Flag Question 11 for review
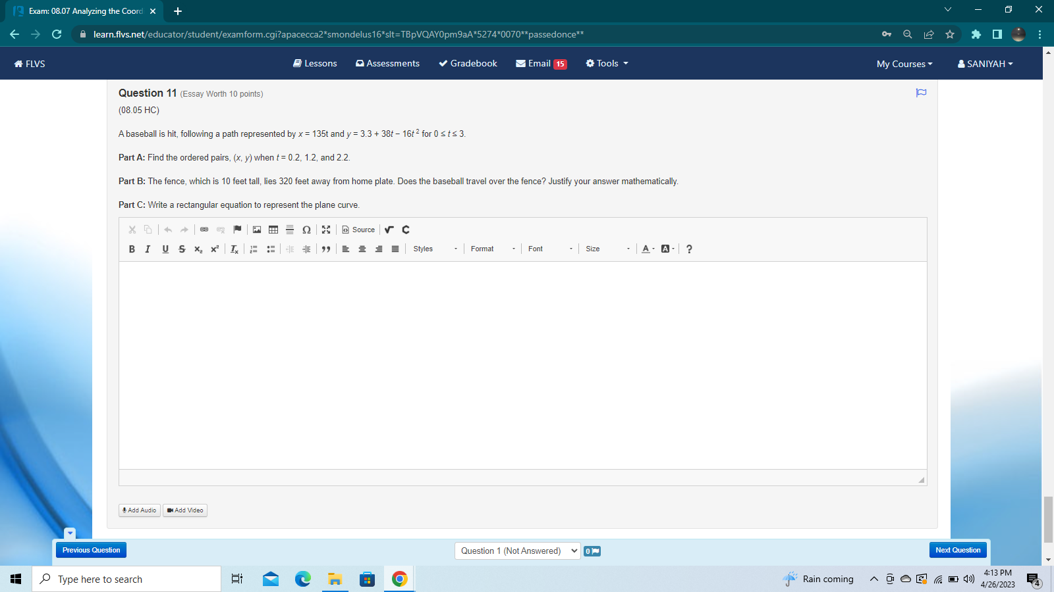 click(920, 93)
